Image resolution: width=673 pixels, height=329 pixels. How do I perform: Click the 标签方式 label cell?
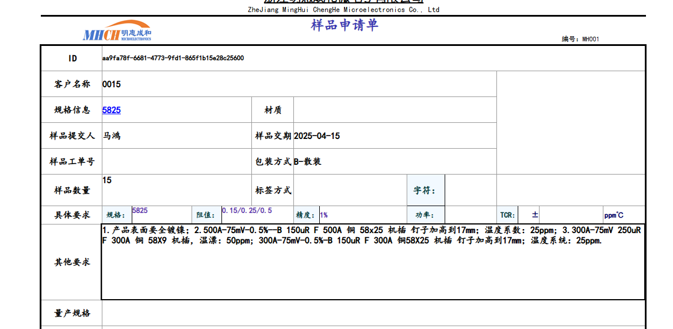click(273, 190)
